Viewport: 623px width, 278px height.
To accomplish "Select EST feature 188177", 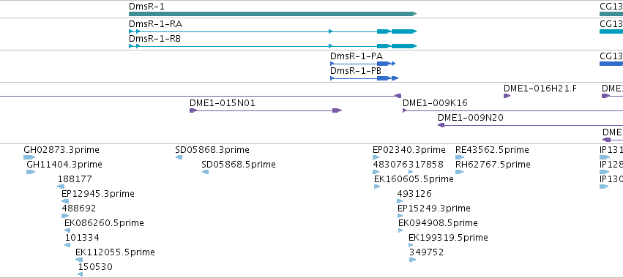I will pyautogui.click(x=61, y=187).
